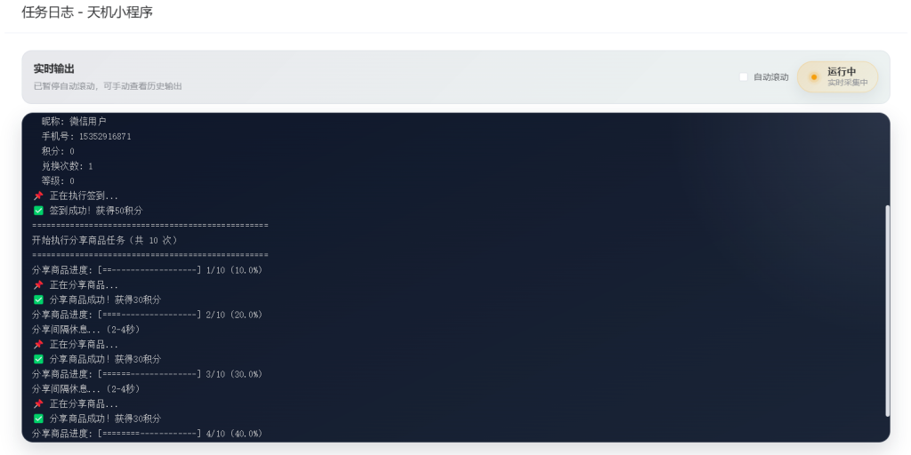Click the 1/10 (10.0%) progress bar line
This screenshot has height=455, width=911.
147,270
